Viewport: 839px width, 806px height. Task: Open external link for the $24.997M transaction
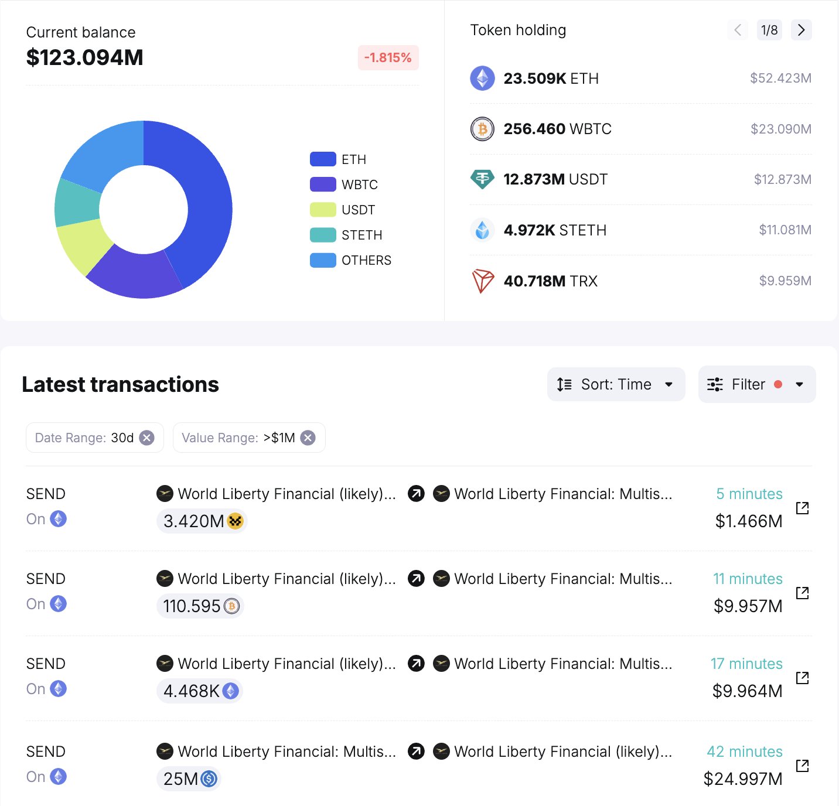(x=802, y=767)
